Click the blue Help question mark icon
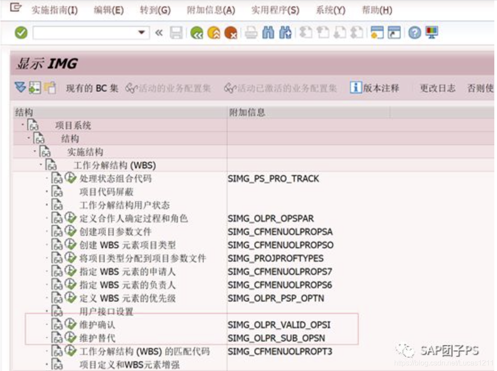 click(x=415, y=32)
